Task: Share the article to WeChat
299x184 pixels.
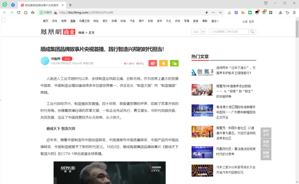Action: point(174,63)
